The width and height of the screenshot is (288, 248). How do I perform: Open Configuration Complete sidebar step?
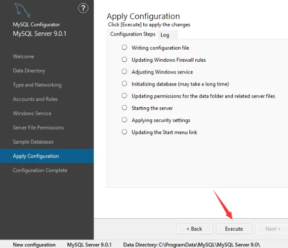coord(40,170)
